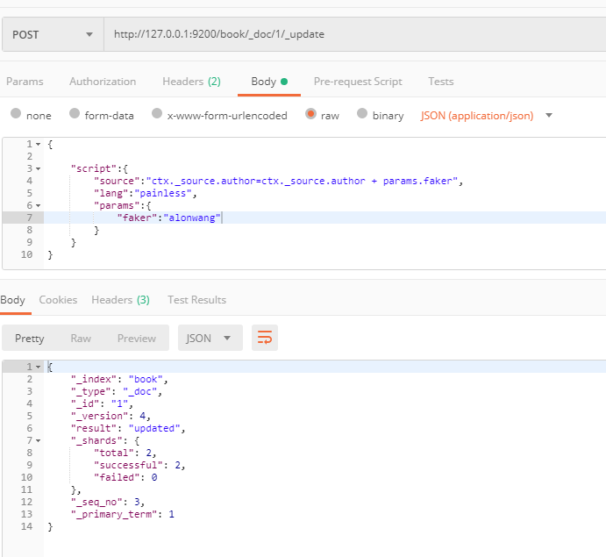Click the "_version": 4 response line

point(111,417)
